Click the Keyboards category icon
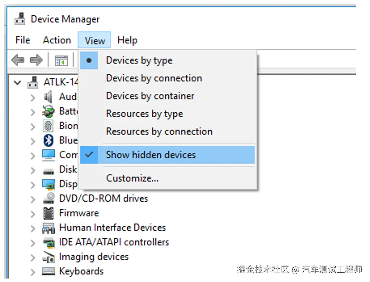This screenshot has height=282, width=370. click(49, 271)
